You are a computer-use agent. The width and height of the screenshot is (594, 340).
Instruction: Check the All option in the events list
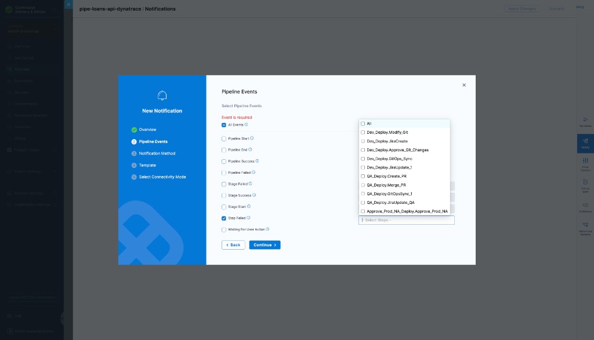[x=363, y=123]
